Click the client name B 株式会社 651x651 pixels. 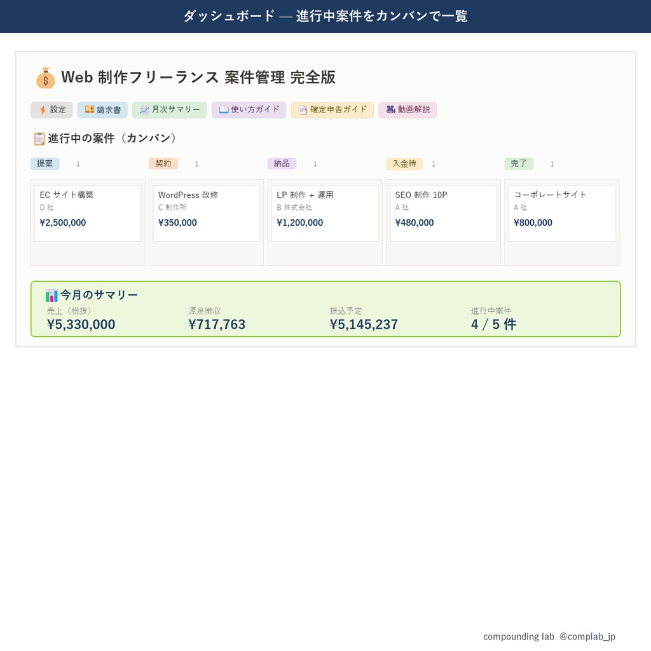tap(294, 207)
